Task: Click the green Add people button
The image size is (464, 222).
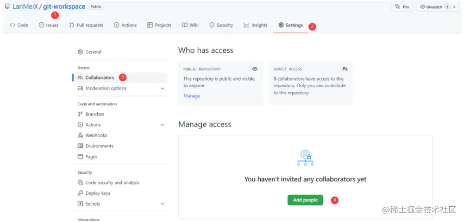Action: point(305,200)
